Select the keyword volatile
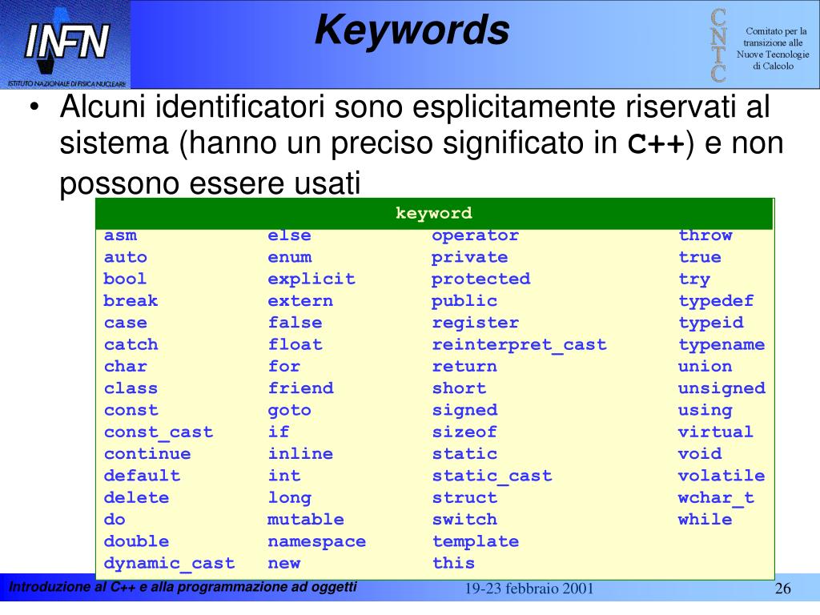Screen dimensions: 820x615 tap(722, 476)
